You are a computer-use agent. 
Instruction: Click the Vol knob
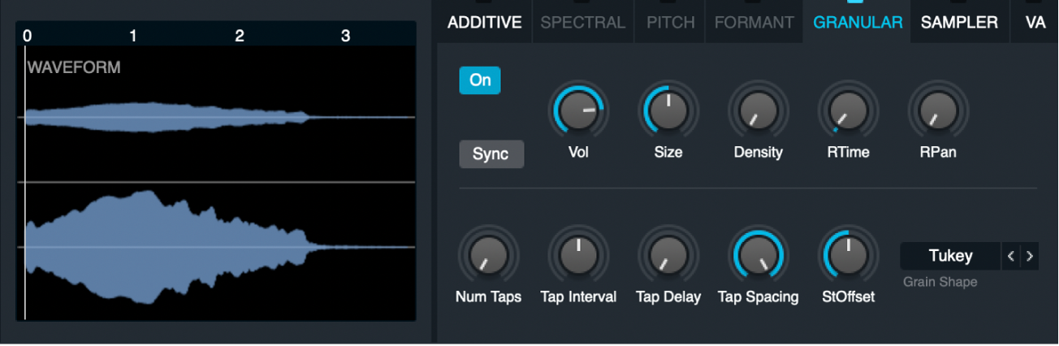[579, 111]
